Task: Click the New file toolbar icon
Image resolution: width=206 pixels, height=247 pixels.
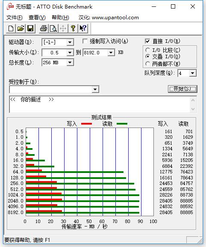Action: [11, 29]
